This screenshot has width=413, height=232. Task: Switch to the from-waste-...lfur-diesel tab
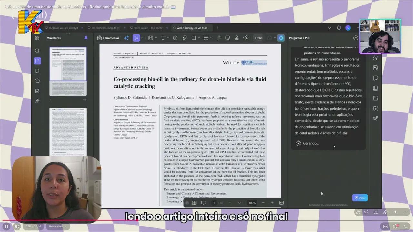146,28
